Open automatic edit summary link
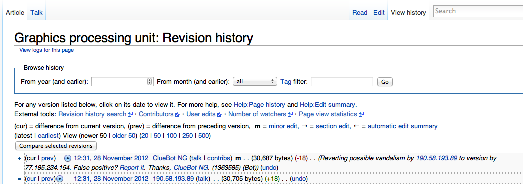Image resolution: width=523 pixels, height=184 pixels. pyautogui.click(x=402, y=126)
